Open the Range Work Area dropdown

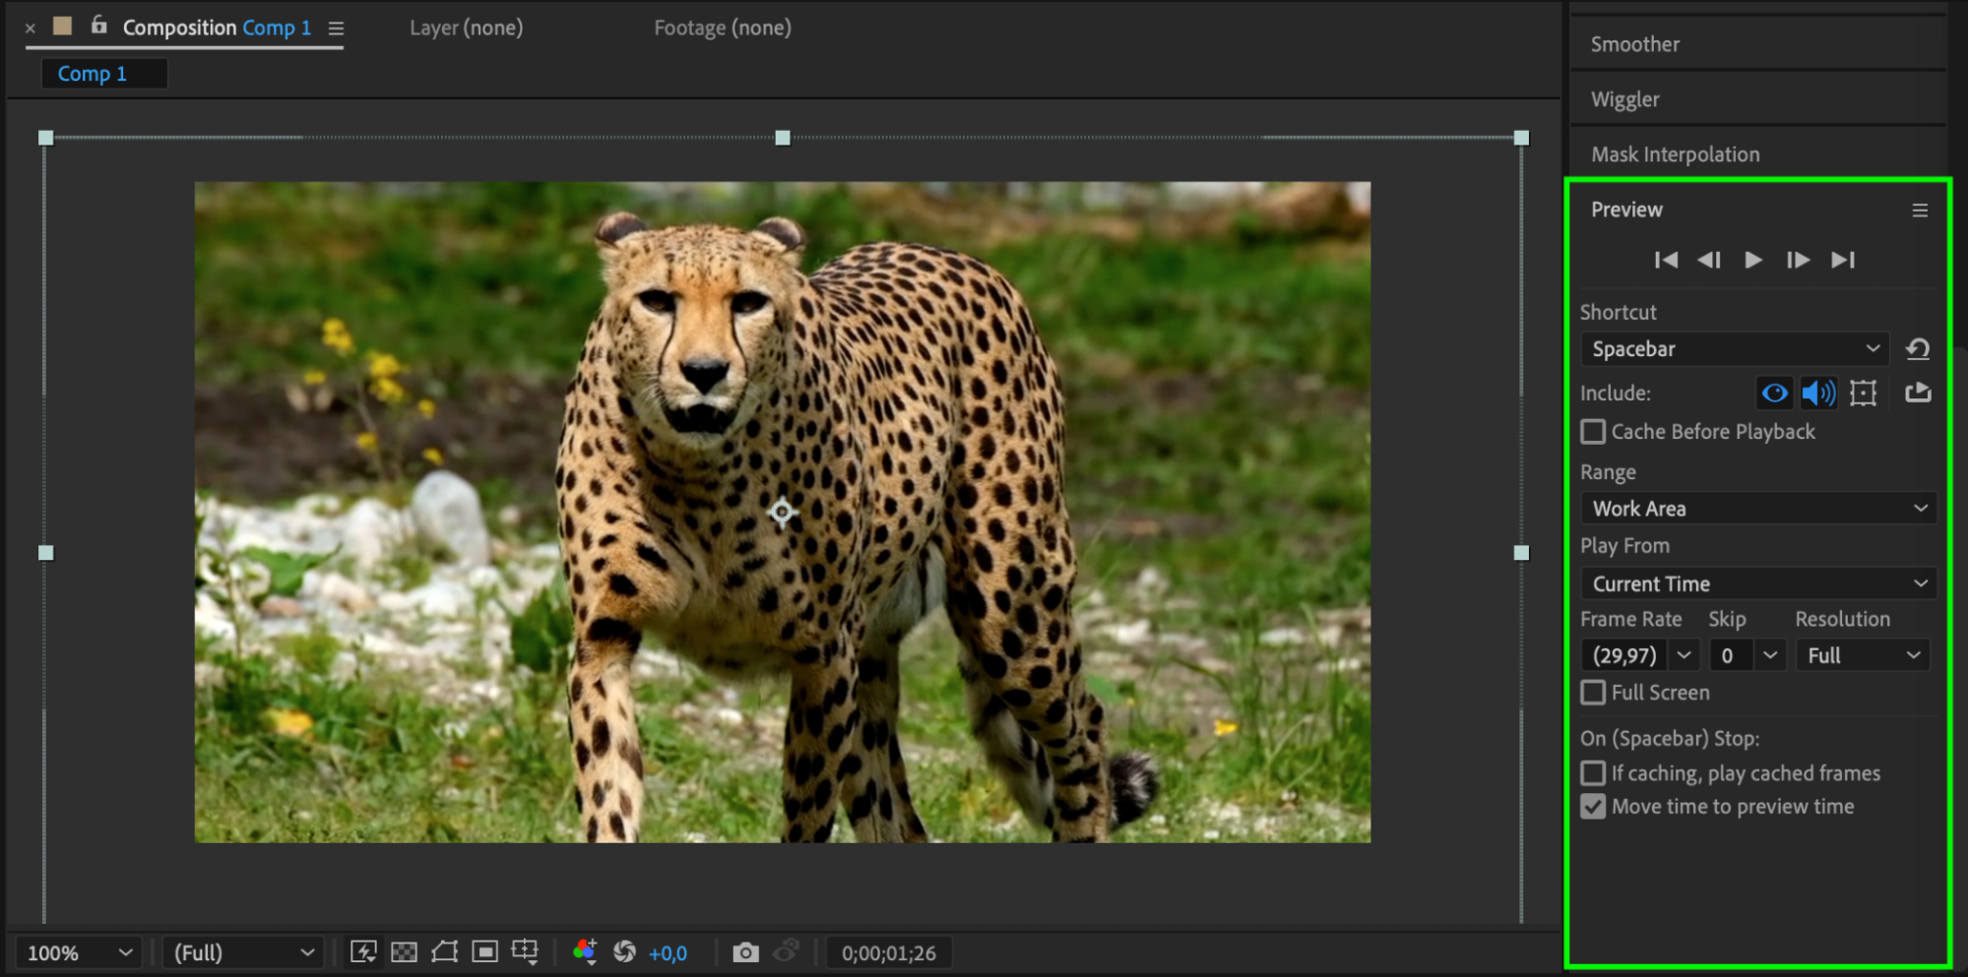click(1757, 509)
